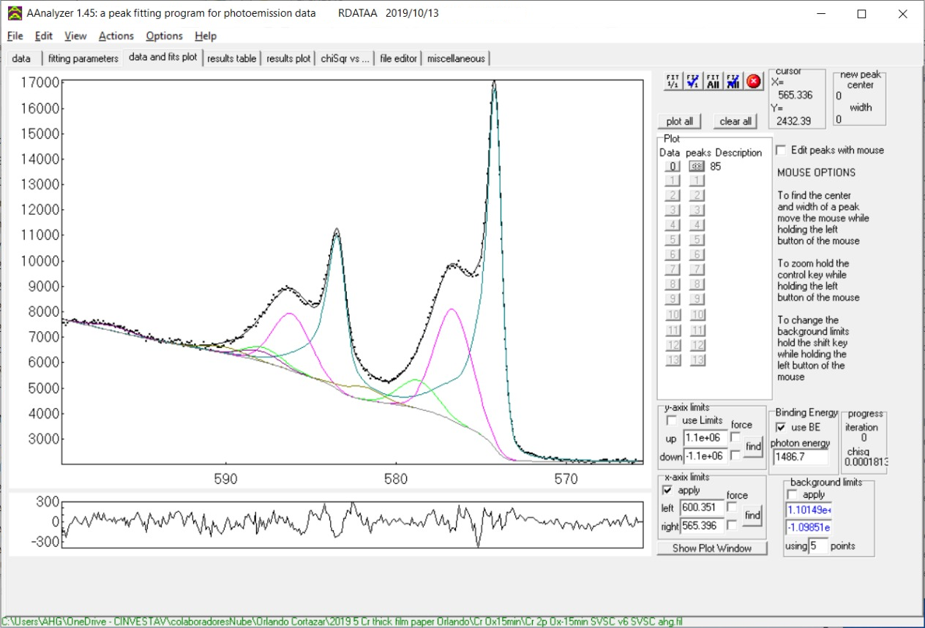Viewport: 925px width, 628px height.
Task: Click the red stop fitting icon
Action: point(754,81)
